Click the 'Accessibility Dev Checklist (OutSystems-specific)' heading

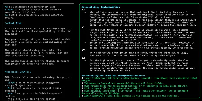point(113,76)
